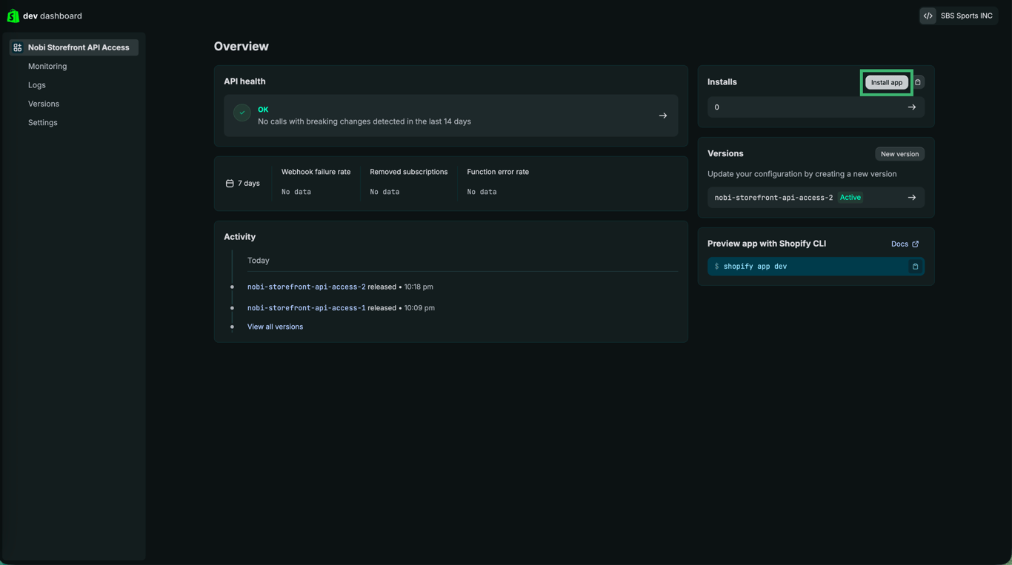Click the dev dashboard title text

pyautogui.click(x=53, y=16)
